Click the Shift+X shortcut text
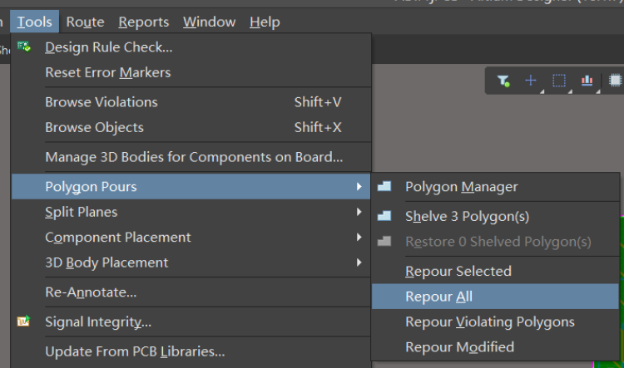Screen dimensions: 624x368 318,128
